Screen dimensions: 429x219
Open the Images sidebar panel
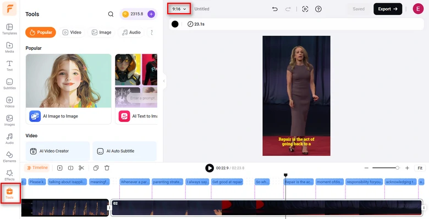pos(9,120)
